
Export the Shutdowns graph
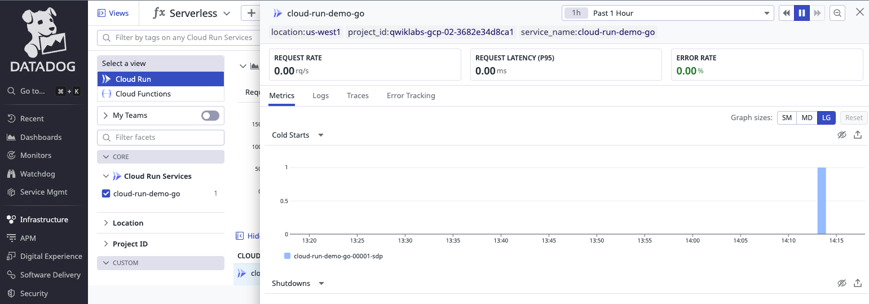click(858, 283)
